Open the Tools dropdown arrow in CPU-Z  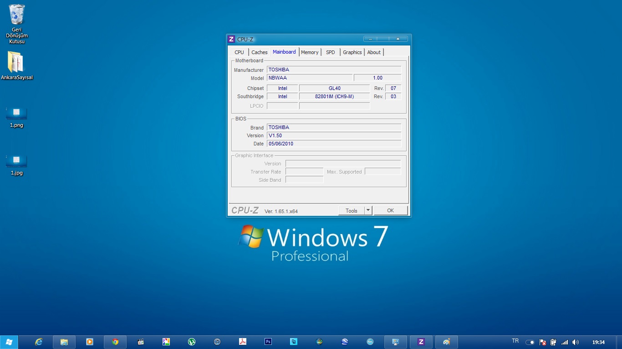(x=368, y=210)
